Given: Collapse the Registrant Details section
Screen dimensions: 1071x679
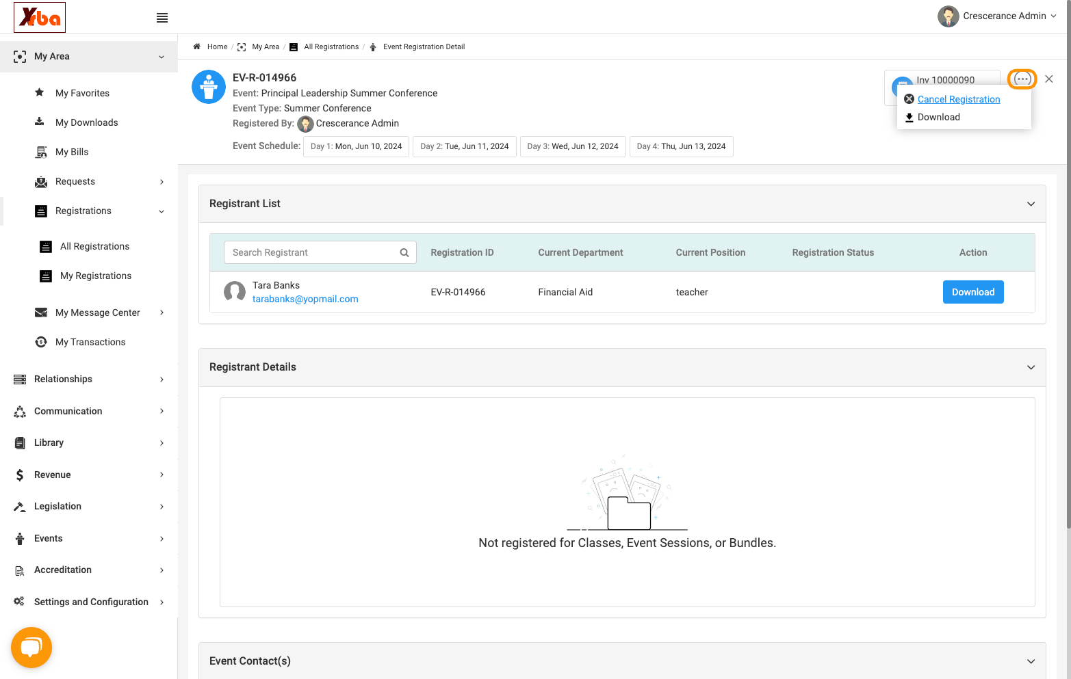Looking at the screenshot, I should point(1031,367).
